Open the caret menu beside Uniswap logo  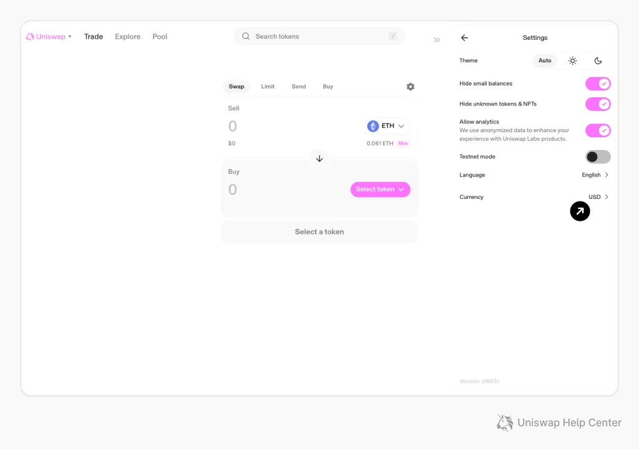point(70,37)
